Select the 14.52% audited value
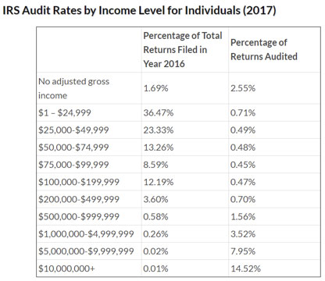This screenshot has width=325, height=281. [x=245, y=269]
